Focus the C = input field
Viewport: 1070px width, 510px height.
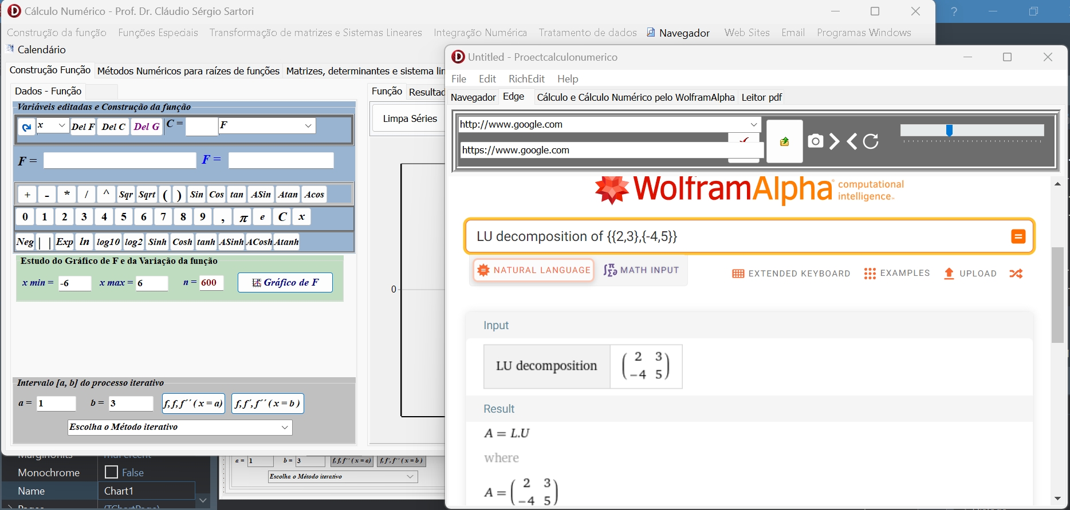(x=202, y=126)
